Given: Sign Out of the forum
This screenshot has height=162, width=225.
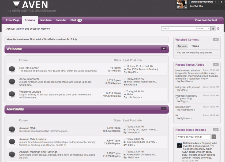Looking at the screenshot, I should [x=193, y=6].
